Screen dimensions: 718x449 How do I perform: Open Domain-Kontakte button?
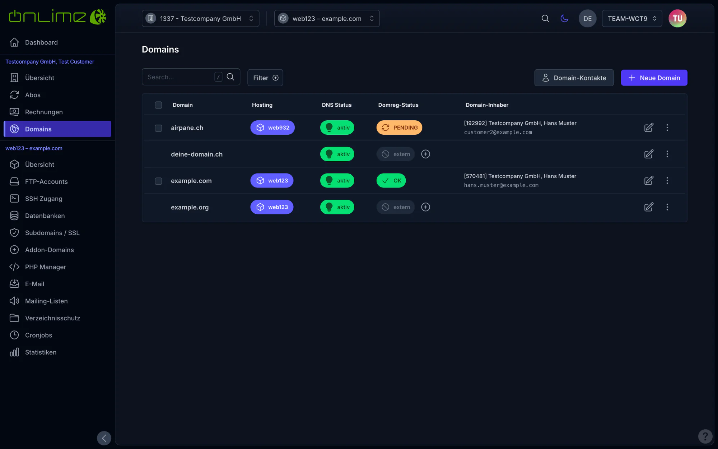coord(574,78)
